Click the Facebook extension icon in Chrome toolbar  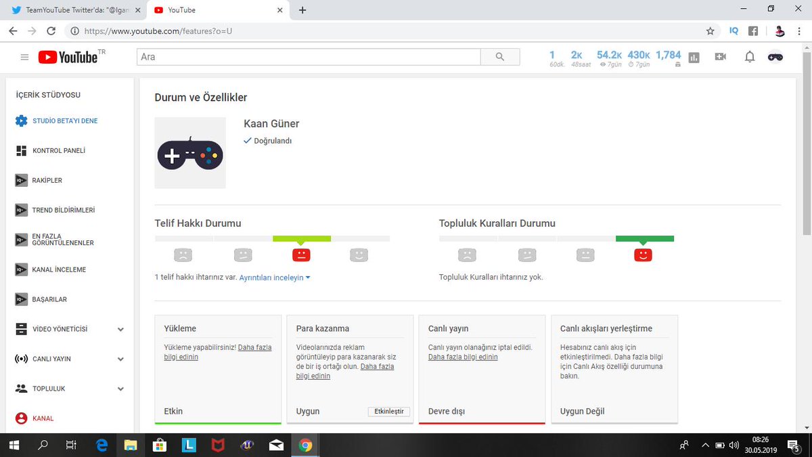click(x=753, y=30)
